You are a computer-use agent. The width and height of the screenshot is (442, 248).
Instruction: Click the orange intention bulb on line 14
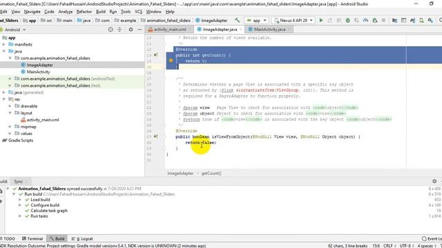pos(171,61)
